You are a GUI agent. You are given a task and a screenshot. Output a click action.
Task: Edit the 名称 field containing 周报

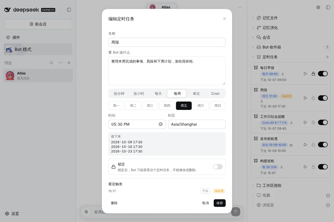click(x=167, y=42)
